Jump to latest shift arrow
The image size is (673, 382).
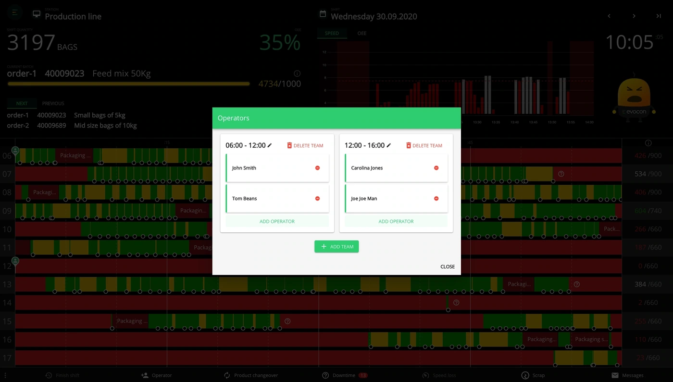659,16
